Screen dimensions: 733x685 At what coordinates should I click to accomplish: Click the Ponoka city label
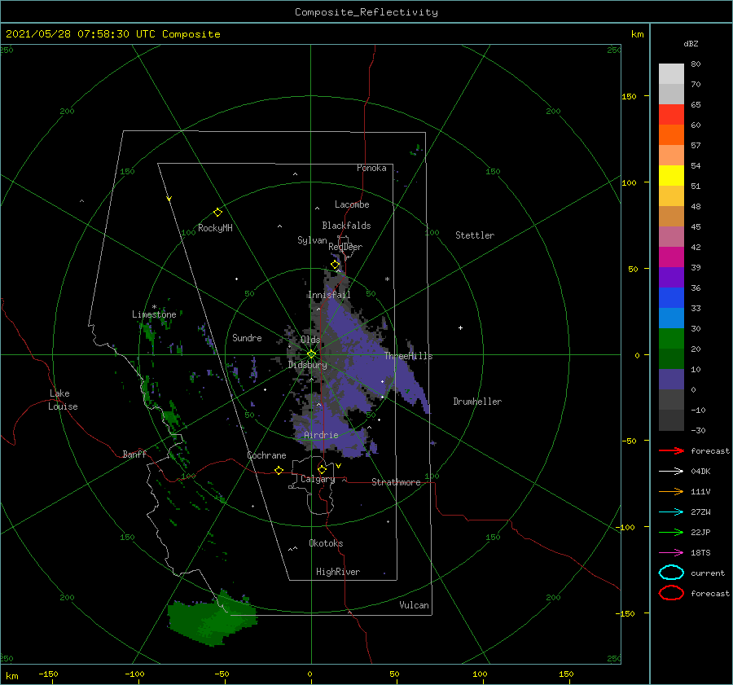pos(371,168)
